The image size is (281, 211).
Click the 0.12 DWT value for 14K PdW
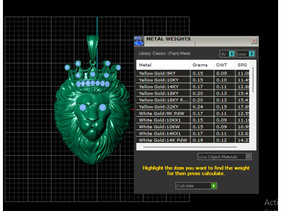[x=221, y=140]
